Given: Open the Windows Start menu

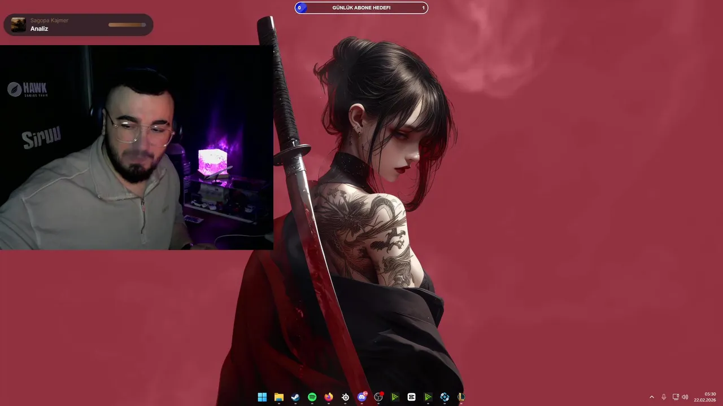Looking at the screenshot, I should tap(262, 397).
